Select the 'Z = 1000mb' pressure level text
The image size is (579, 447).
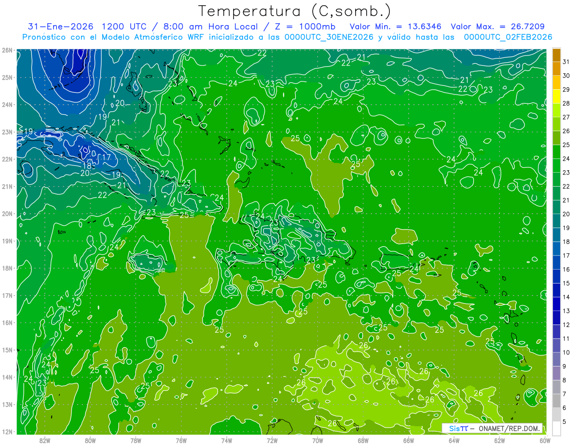pos(306,27)
